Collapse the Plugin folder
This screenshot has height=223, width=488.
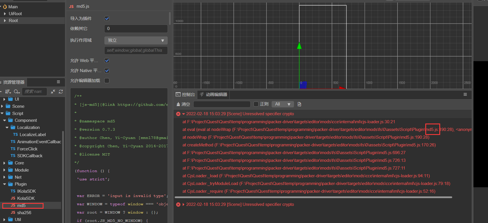click(x=5, y=184)
